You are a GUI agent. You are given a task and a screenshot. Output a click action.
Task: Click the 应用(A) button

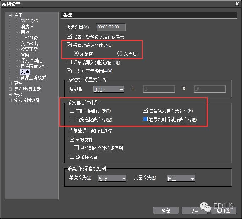tap(224, 211)
